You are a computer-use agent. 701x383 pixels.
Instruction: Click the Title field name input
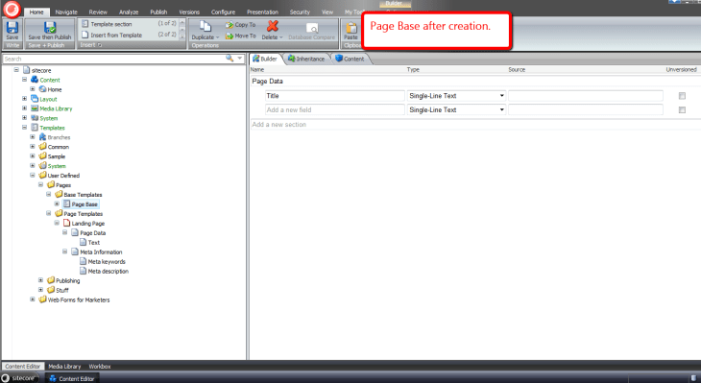click(335, 96)
